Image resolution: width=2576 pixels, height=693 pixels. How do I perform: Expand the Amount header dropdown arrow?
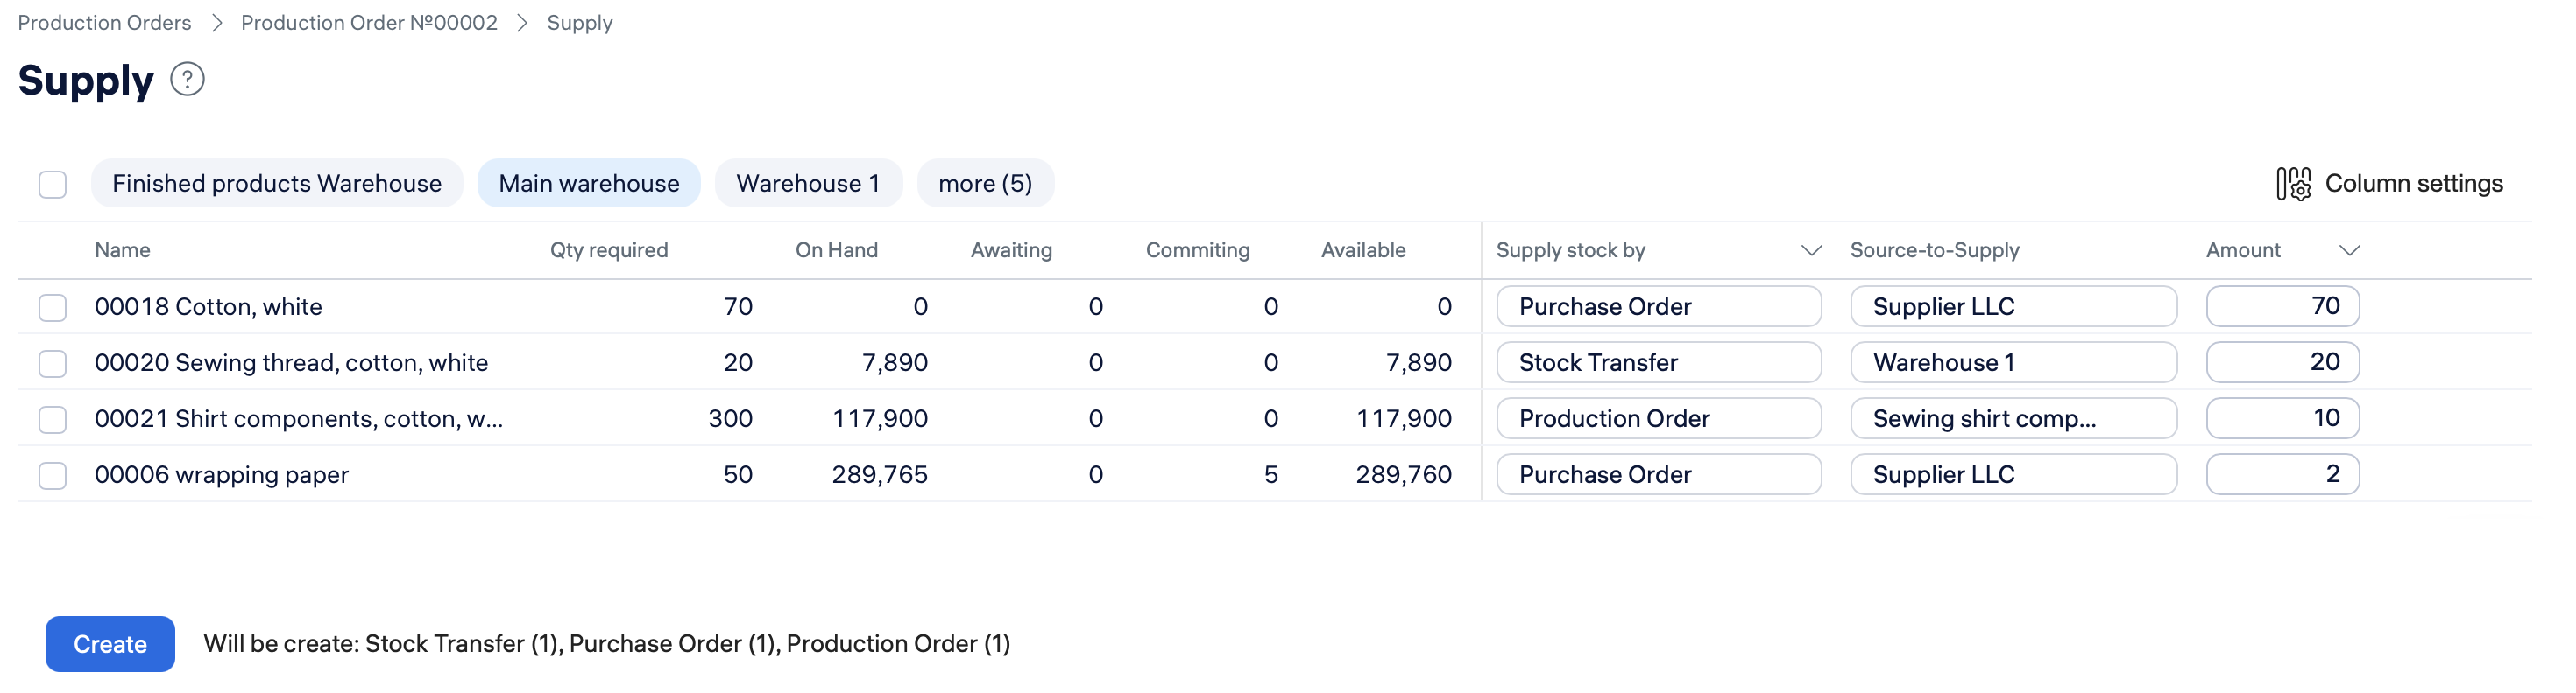[x=2349, y=250]
